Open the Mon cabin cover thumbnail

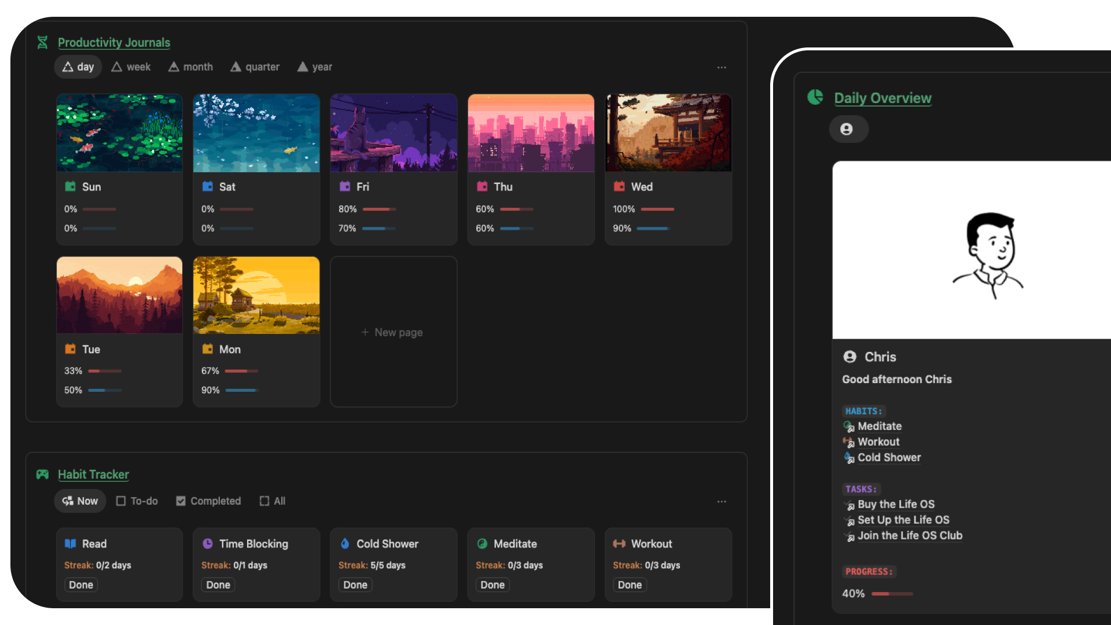tap(256, 295)
